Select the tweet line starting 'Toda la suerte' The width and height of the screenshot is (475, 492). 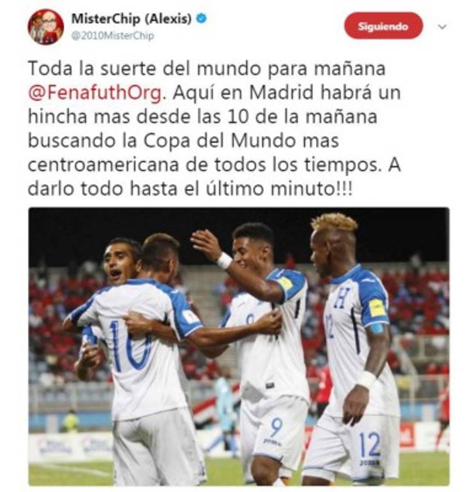tap(207, 69)
